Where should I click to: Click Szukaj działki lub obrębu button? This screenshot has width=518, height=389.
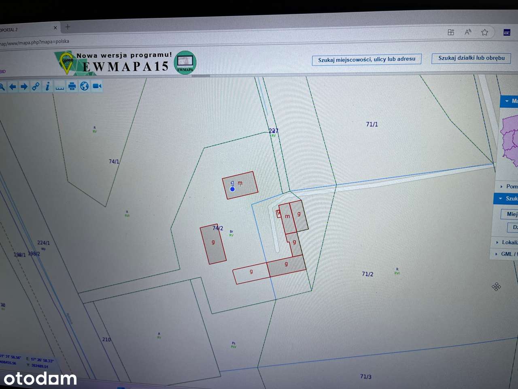pyautogui.click(x=471, y=58)
